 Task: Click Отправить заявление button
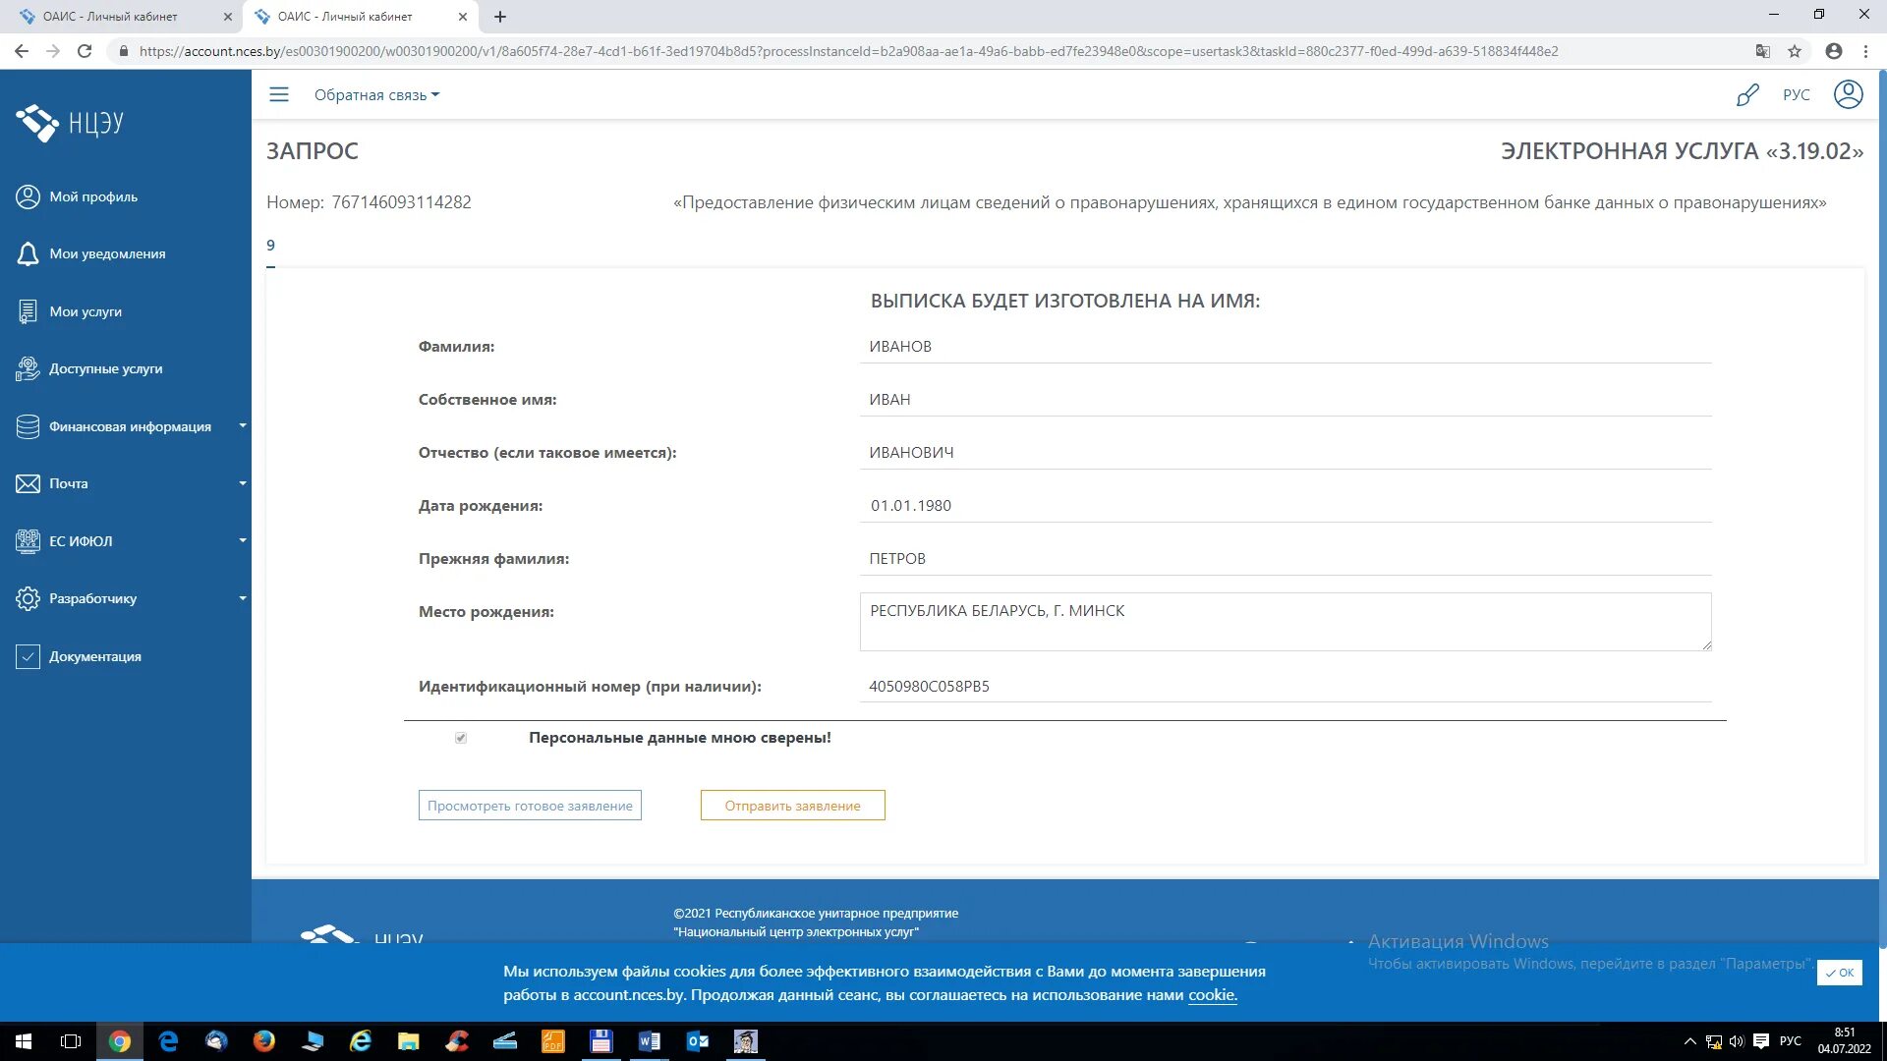(x=792, y=806)
